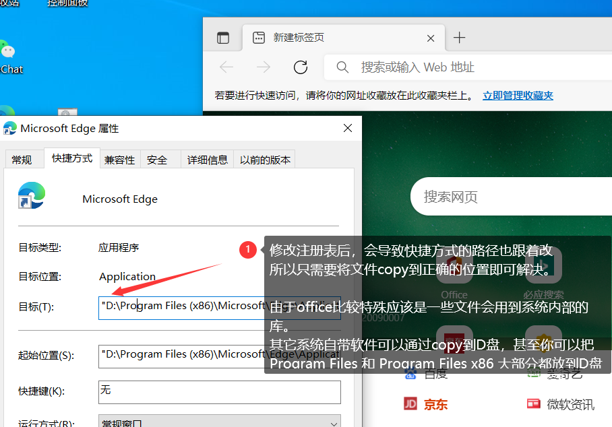Switch to 详细信息 tab
The width and height of the screenshot is (612, 427).
(207, 160)
